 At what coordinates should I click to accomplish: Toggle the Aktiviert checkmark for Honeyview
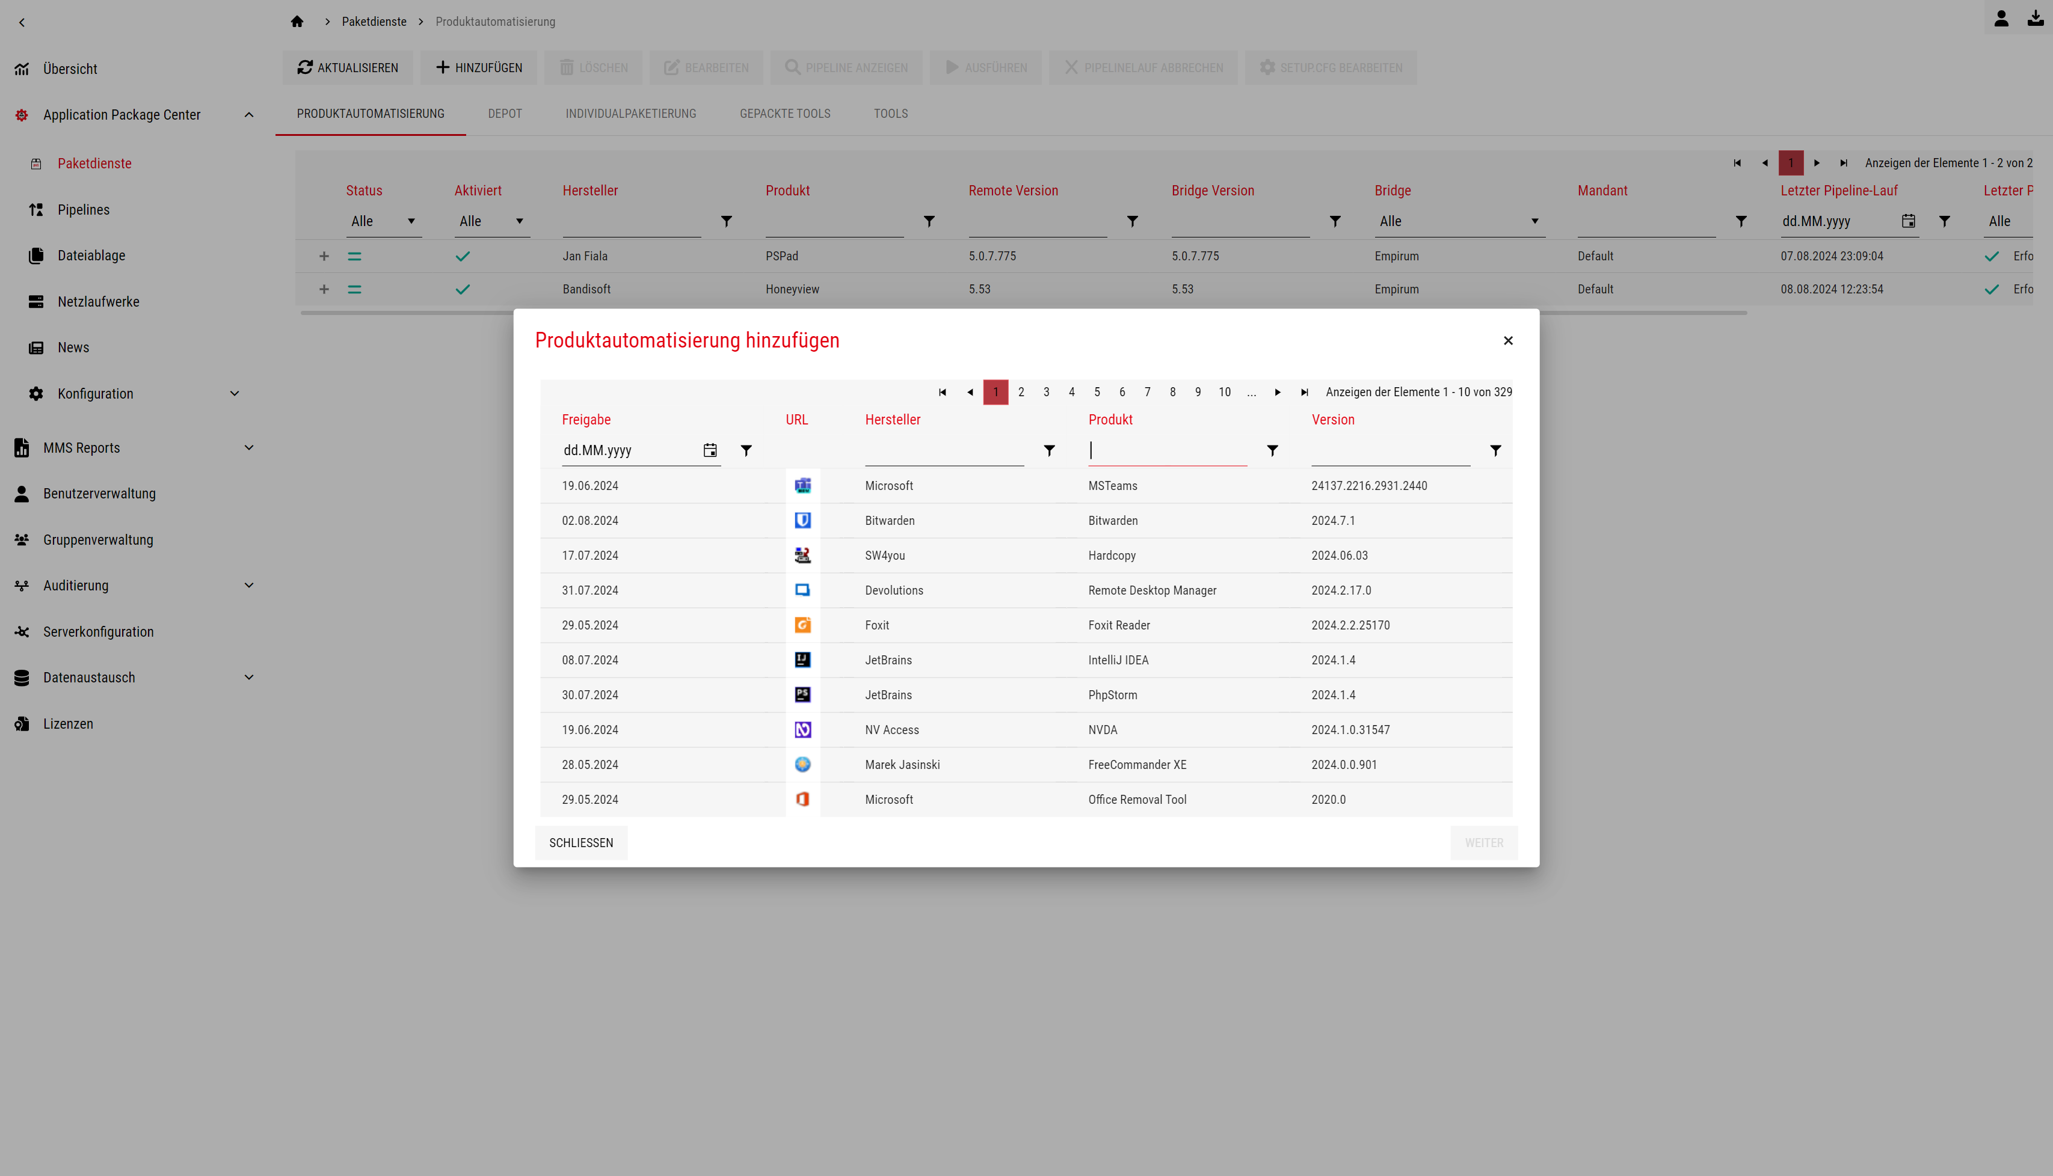point(462,289)
